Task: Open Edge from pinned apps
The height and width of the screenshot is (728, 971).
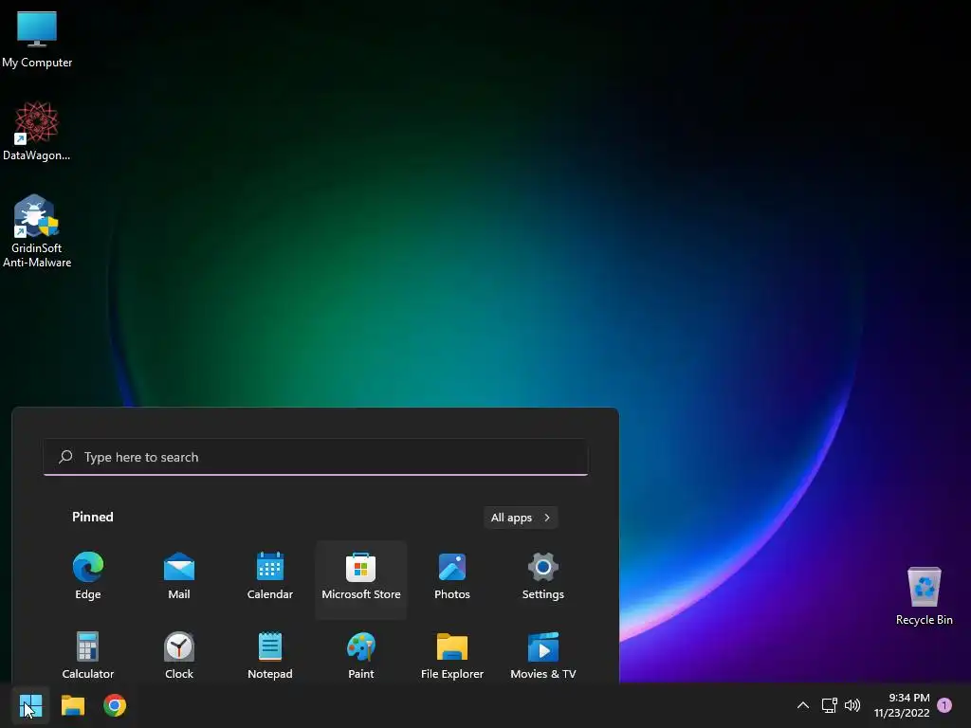Action: 88,577
